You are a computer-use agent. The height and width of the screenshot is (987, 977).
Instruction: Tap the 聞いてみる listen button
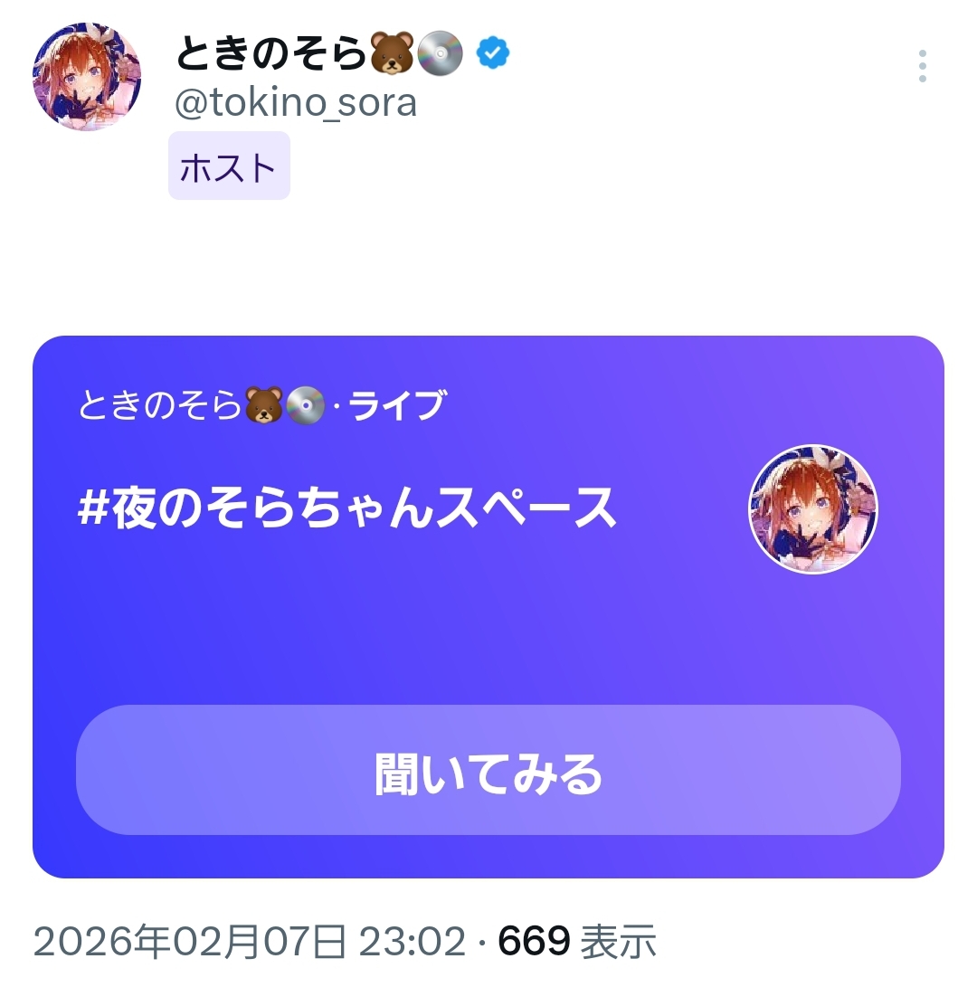488,770
